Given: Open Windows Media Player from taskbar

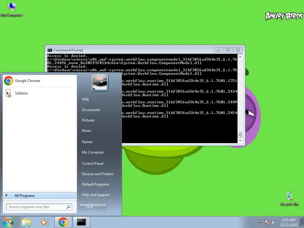Looking at the screenshot, I should pos(45,222).
